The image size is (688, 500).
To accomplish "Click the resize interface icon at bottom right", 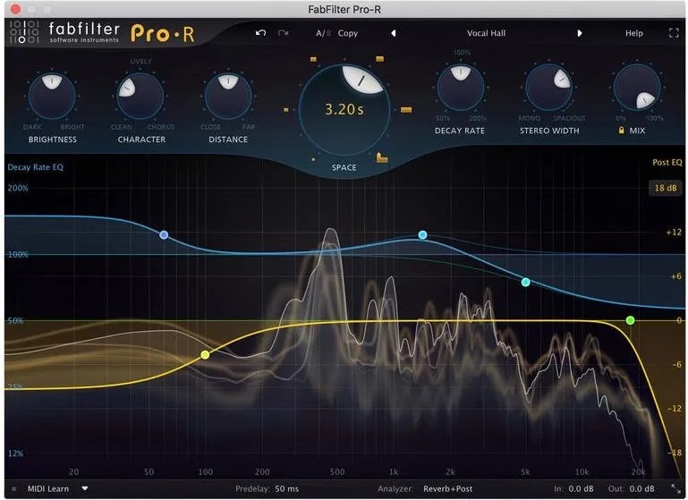I will tap(675, 488).
